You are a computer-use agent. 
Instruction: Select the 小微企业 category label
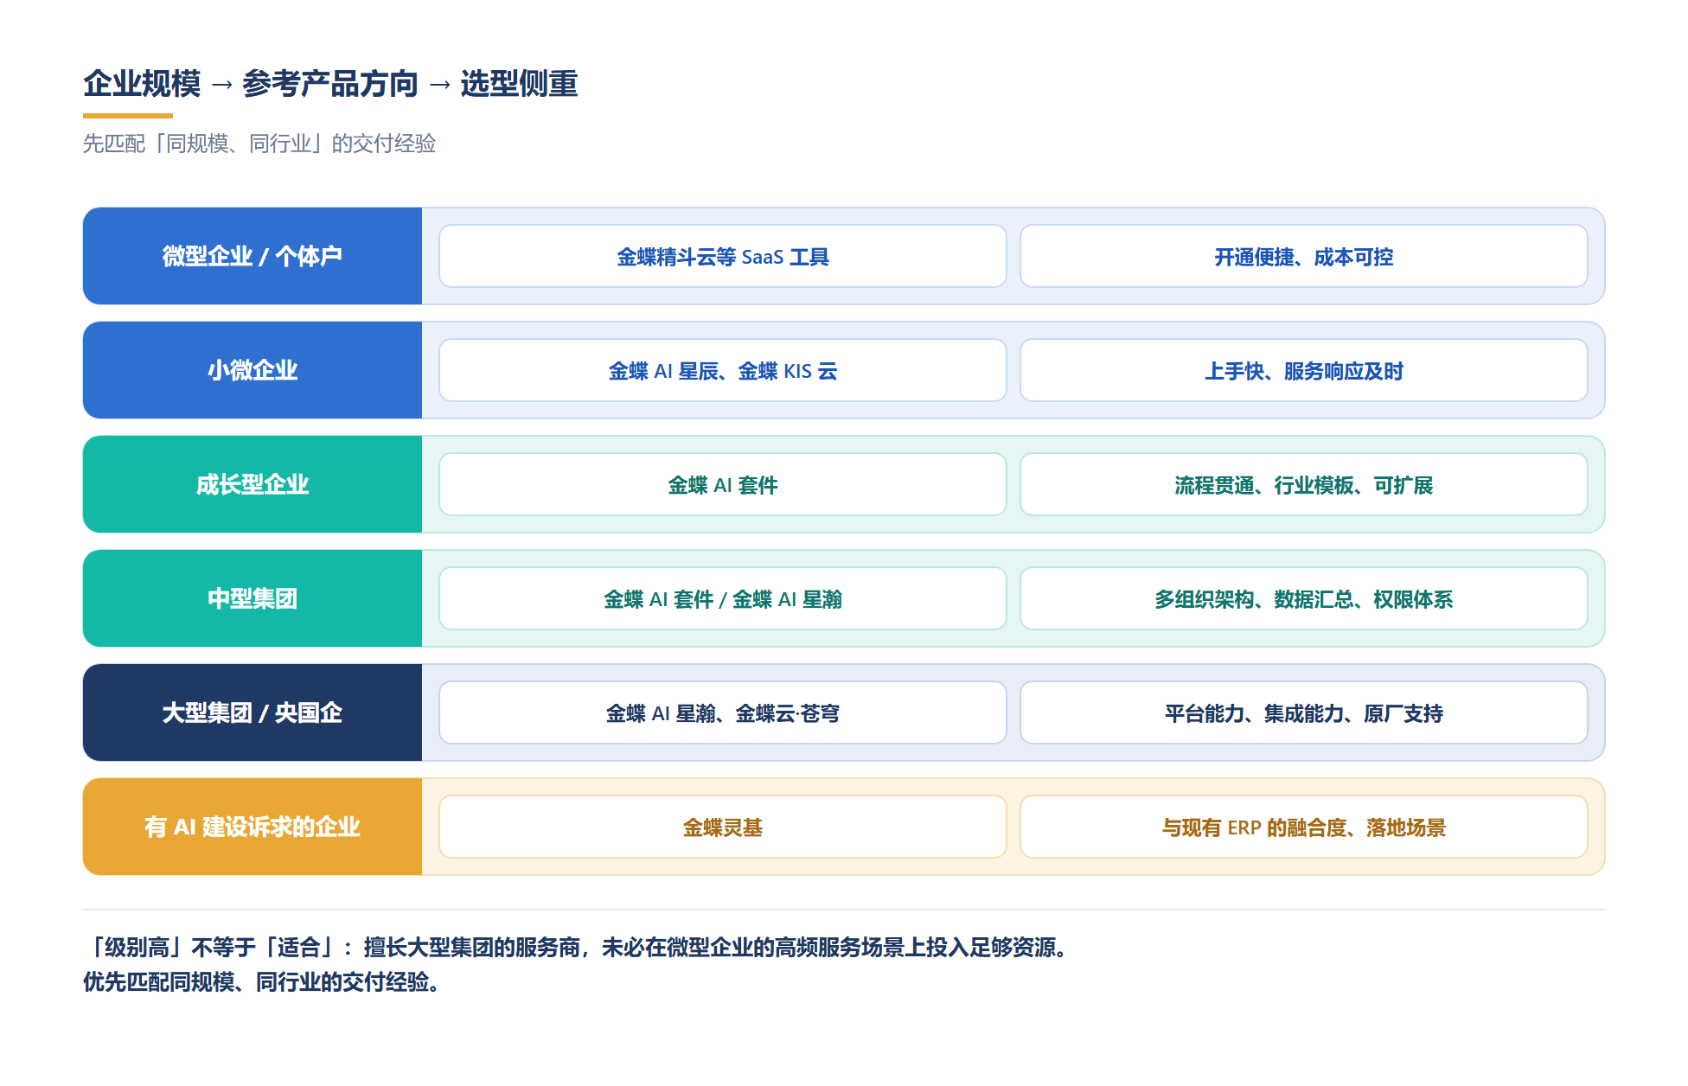[x=253, y=370]
